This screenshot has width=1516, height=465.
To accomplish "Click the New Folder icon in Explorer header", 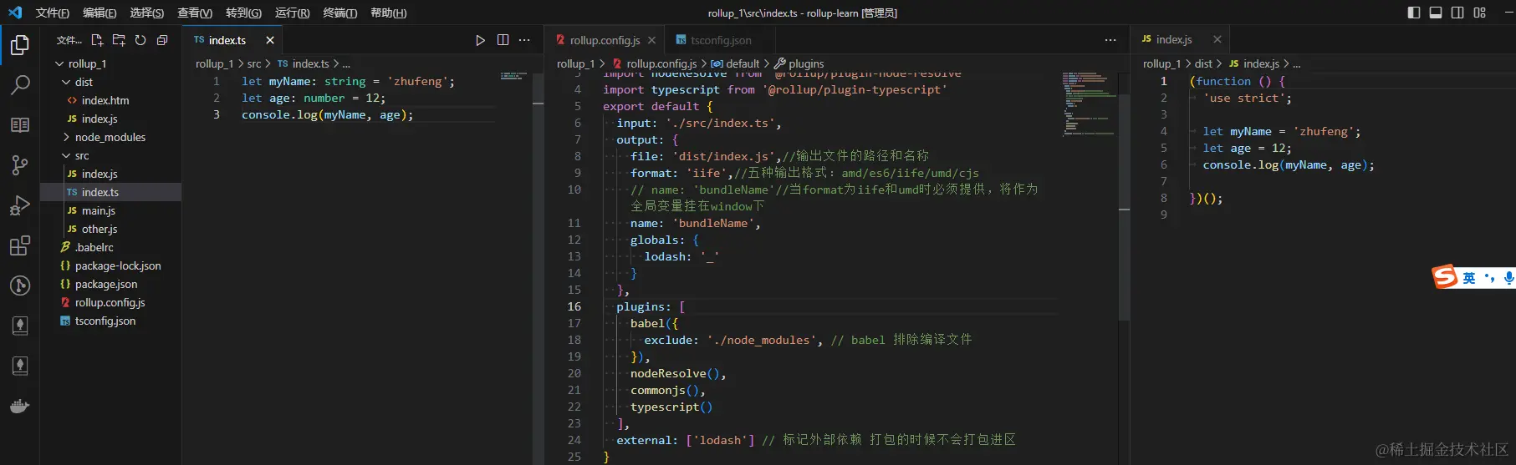I will click(119, 40).
